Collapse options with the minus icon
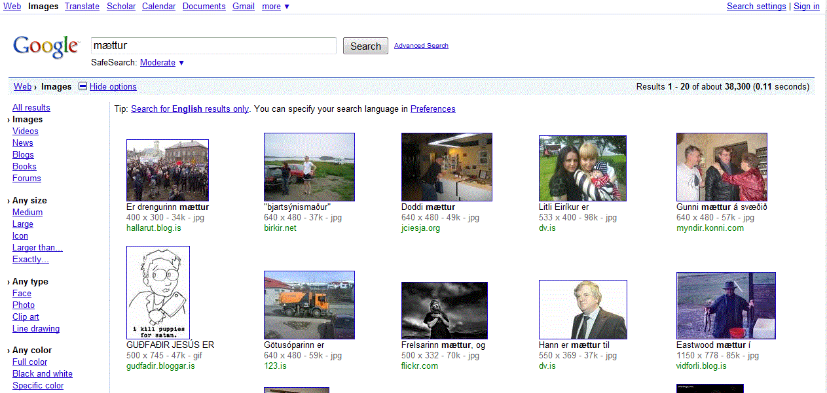This screenshot has height=393, width=827. (x=83, y=86)
